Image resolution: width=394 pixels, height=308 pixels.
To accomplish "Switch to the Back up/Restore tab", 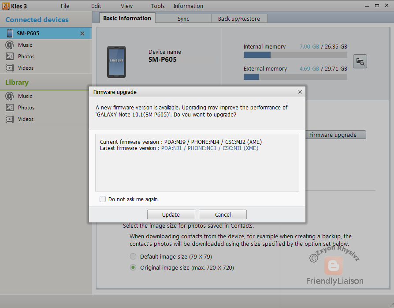I will click(239, 18).
